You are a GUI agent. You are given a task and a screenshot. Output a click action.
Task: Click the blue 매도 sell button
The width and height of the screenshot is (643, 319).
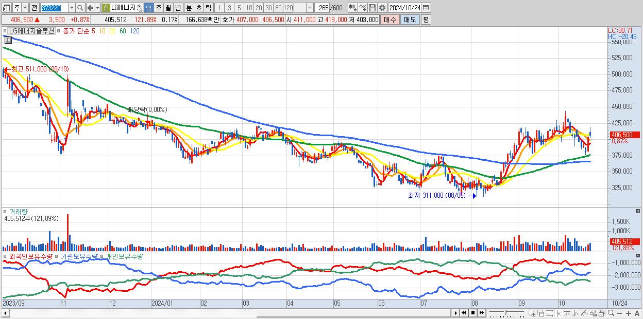[x=410, y=20]
